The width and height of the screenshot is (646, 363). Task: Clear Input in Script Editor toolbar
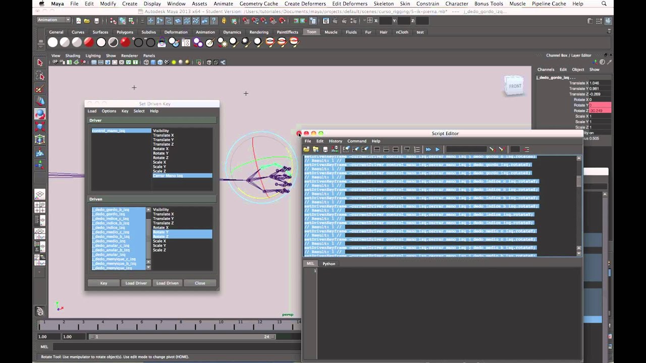pos(356,149)
